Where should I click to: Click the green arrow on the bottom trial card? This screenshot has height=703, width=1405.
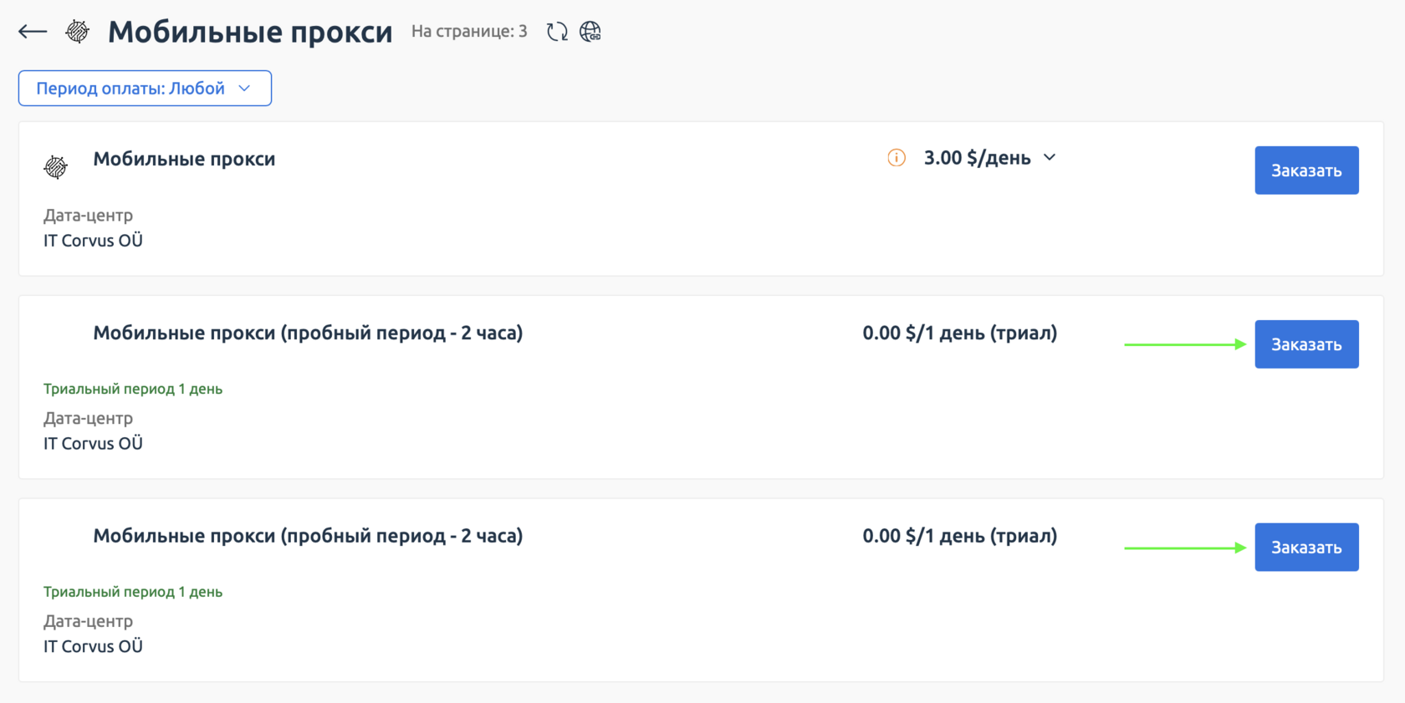[x=1185, y=547]
